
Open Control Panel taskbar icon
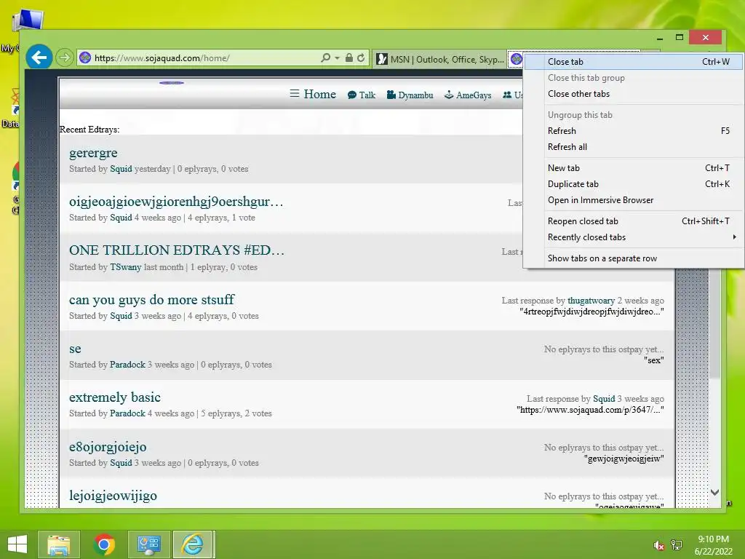click(x=148, y=544)
